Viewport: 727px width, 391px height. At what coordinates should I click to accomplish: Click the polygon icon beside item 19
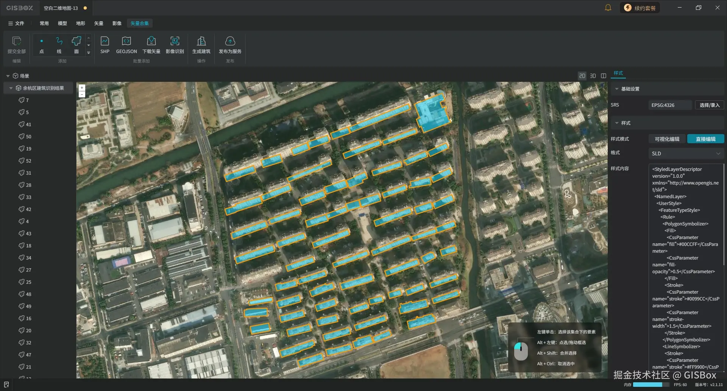click(x=22, y=149)
